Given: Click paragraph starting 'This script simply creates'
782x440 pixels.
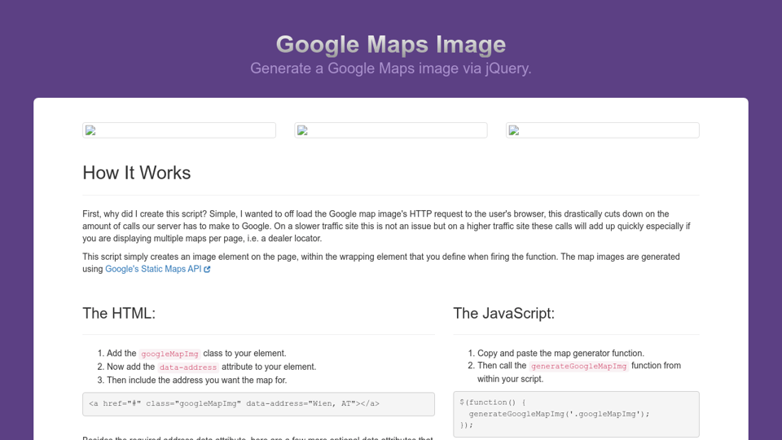Looking at the screenshot, I should [380, 257].
